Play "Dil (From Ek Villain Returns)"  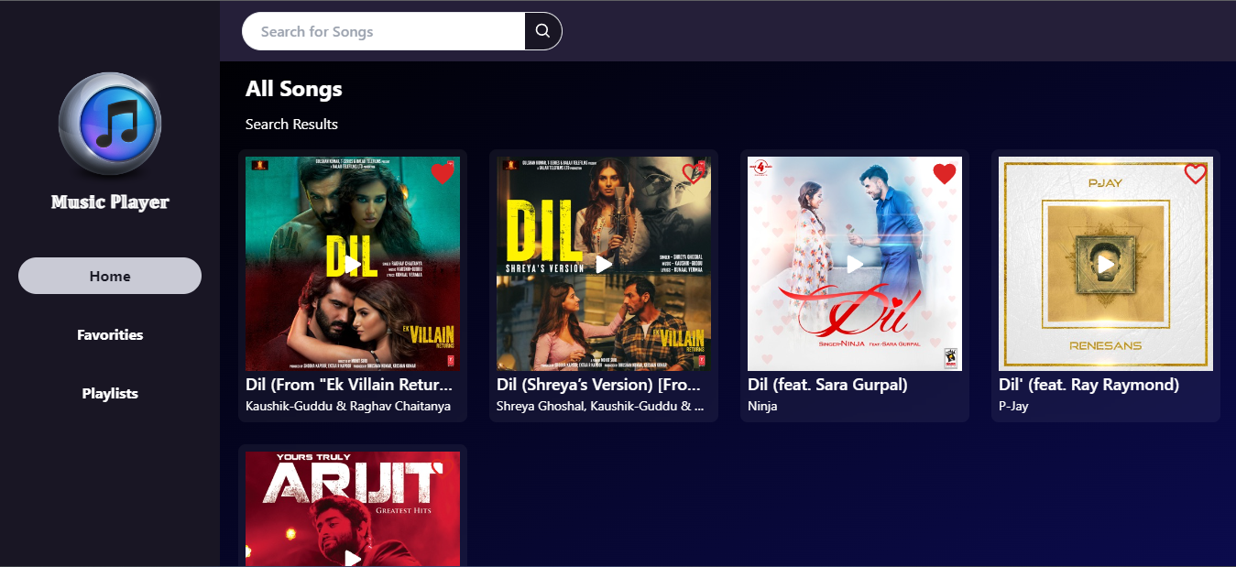pos(352,264)
